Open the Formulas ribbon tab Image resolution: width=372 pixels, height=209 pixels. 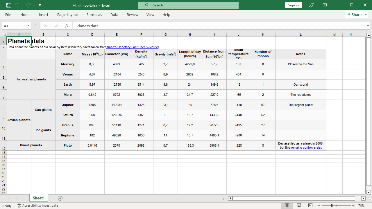coord(94,15)
